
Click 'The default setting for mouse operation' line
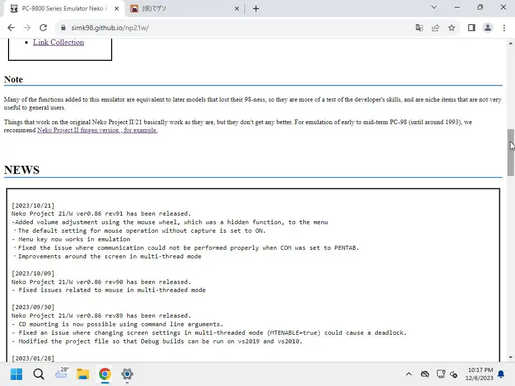[140, 231]
